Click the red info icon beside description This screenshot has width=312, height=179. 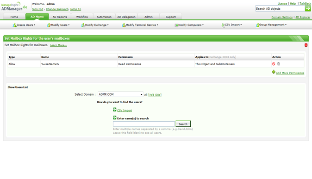pos(306,45)
